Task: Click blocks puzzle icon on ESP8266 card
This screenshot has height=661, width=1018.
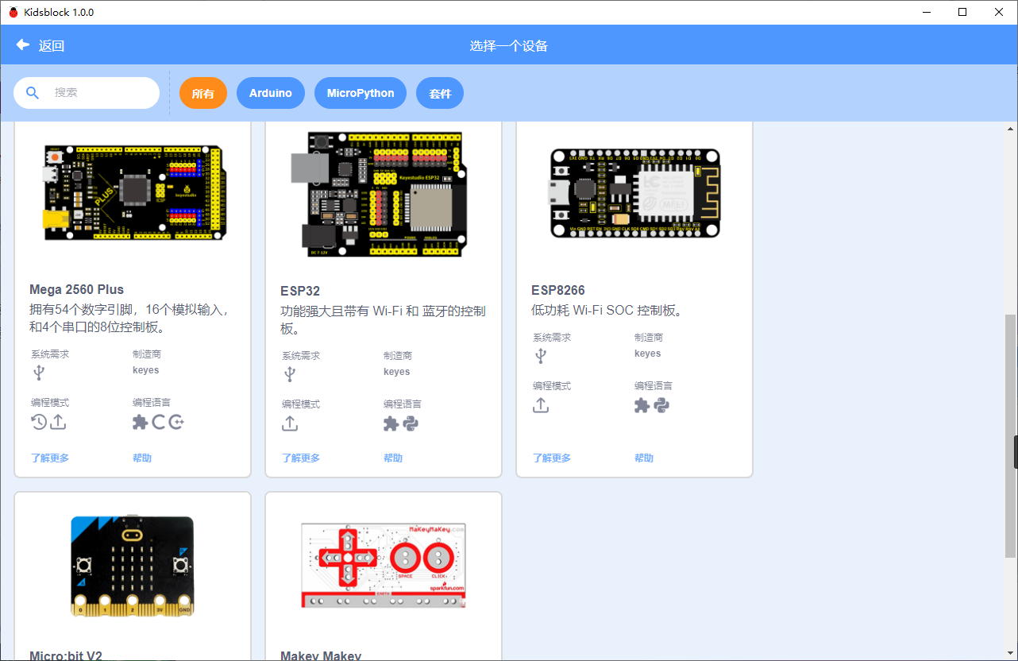Action: pos(642,405)
